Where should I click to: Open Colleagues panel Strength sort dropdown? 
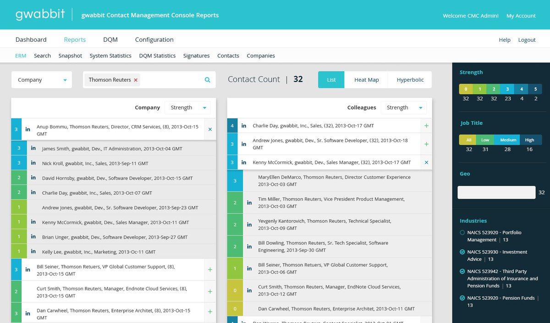pyautogui.click(x=403, y=108)
